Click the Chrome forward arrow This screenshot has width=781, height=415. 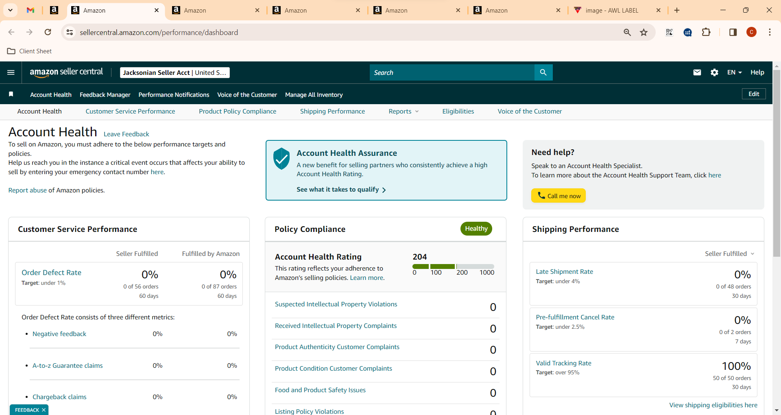[x=29, y=32]
